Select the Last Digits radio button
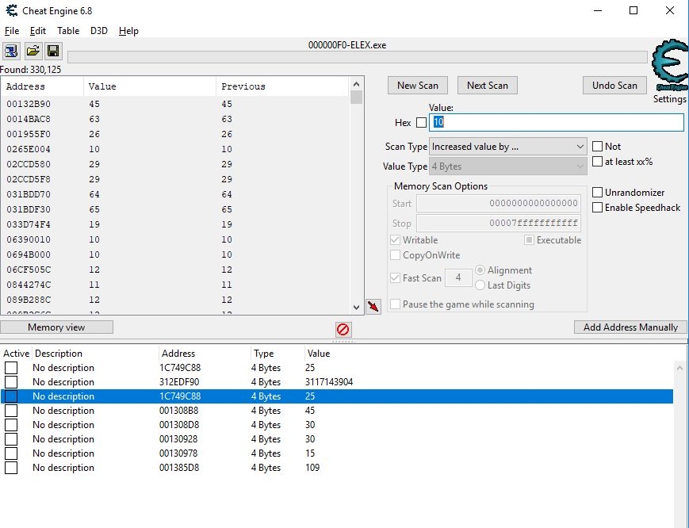689x528 pixels. 480,285
